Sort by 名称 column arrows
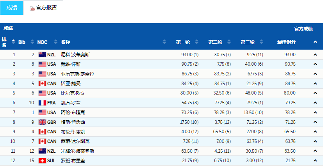 point(164,42)
